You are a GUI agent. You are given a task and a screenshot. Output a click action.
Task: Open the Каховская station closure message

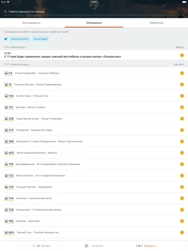pos(94,55)
